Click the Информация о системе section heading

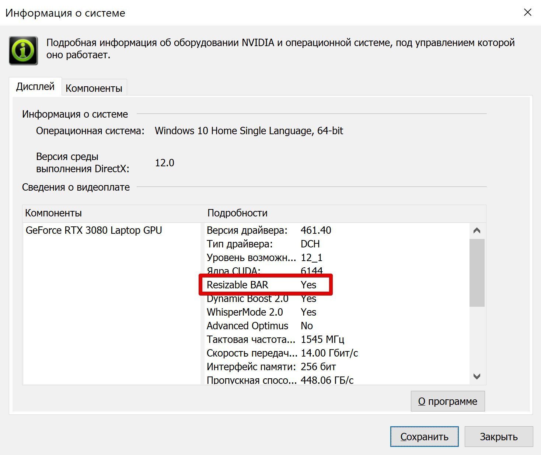coord(75,114)
